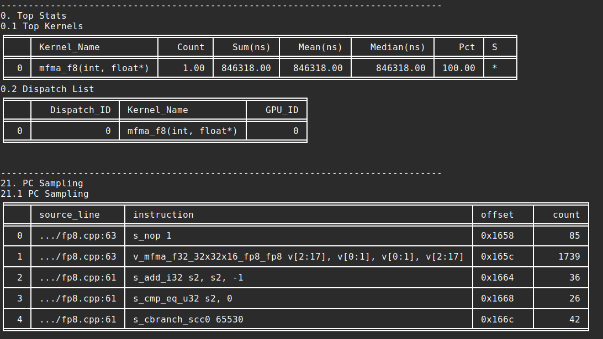Click the source_line column header

tap(68, 214)
